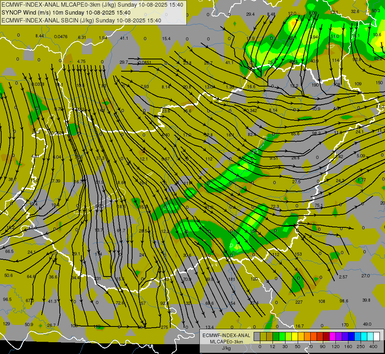
Task: Click the map value 0.0476
Action: pyautogui.click(x=61, y=37)
